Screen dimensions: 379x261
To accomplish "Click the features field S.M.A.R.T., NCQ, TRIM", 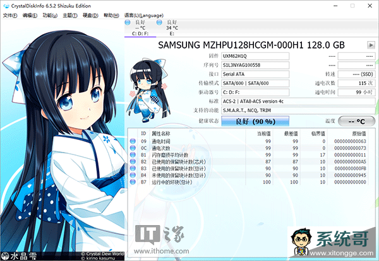I will (298, 110).
